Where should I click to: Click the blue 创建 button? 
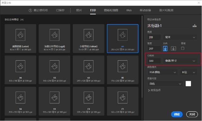pos(177,114)
